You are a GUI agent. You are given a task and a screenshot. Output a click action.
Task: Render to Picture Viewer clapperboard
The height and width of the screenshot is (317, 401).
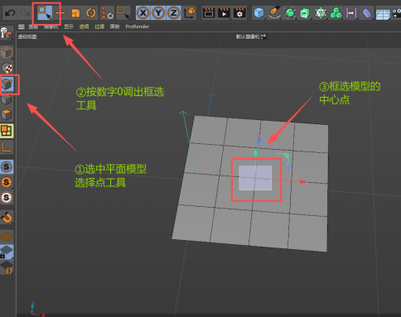point(224,13)
